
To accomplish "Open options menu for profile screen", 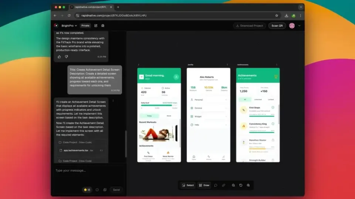I will tap(227, 65).
